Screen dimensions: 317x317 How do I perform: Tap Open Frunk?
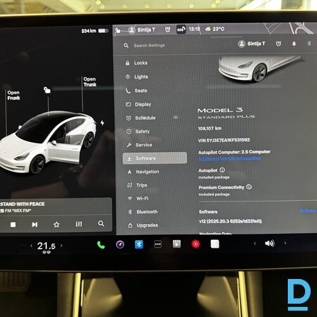(x=13, y=95)
